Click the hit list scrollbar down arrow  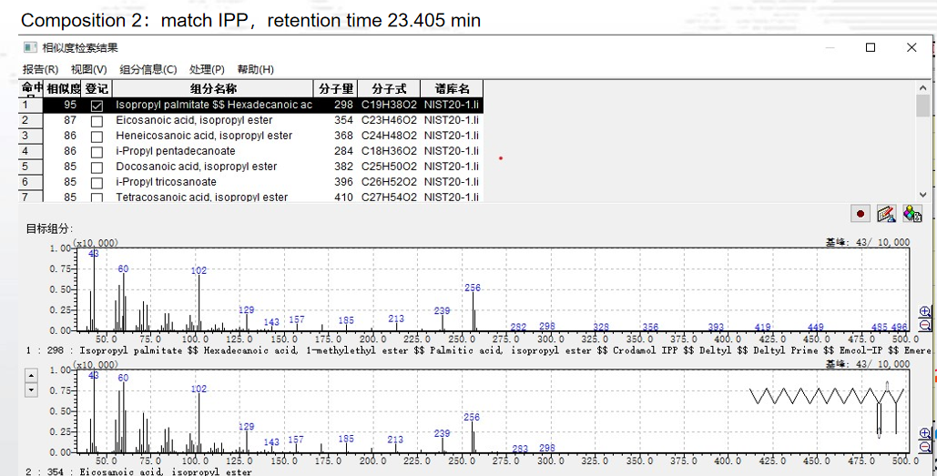923,195
